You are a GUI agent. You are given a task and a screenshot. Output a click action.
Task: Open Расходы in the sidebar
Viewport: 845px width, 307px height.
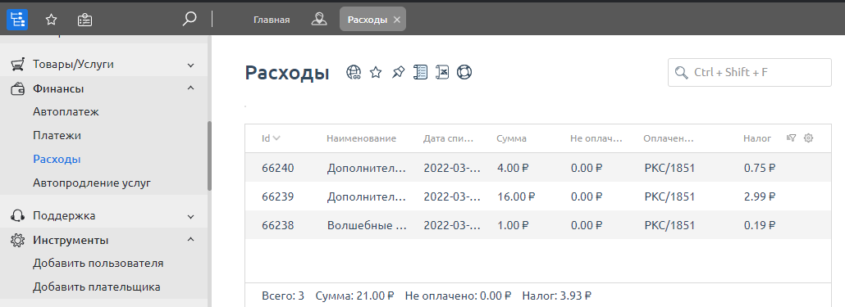tap(57, 159)
